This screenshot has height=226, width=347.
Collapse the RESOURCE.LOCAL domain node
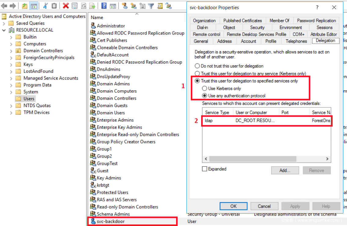pyautogui.click(x=4, y=30)
